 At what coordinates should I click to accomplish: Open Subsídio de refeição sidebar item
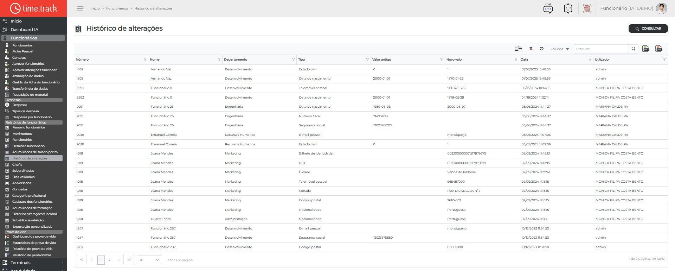28,220
